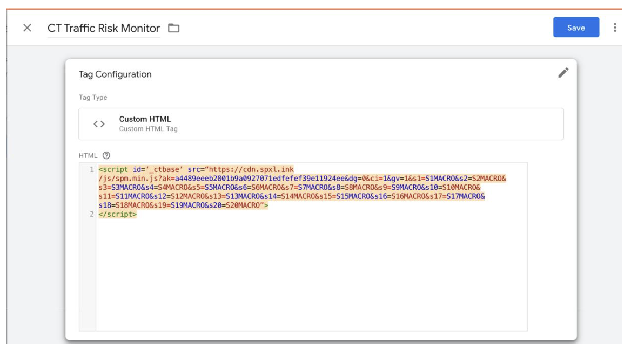The height and width of the screenshot is (357, 631).
Task: Click inside the HTML code editor area
Action: [312, 246]
